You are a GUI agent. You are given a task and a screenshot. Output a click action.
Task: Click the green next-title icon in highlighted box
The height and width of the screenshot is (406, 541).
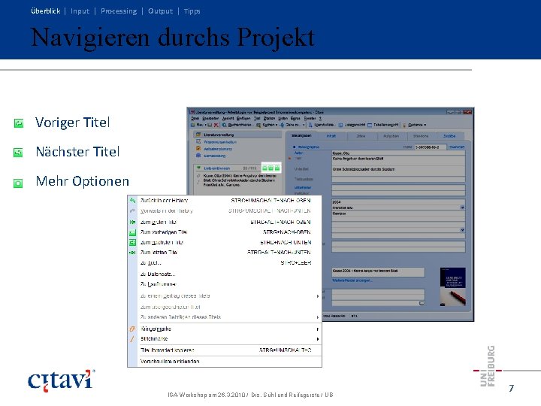point(270,168)
